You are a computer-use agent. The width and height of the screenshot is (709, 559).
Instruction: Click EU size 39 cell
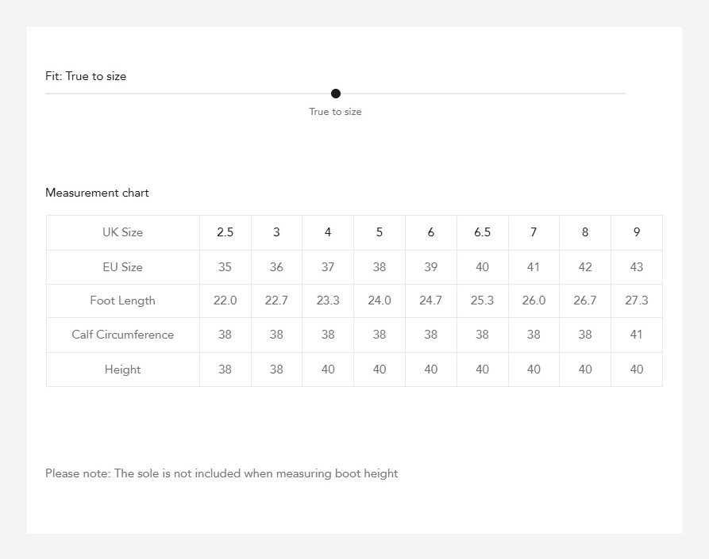point(431,267)
